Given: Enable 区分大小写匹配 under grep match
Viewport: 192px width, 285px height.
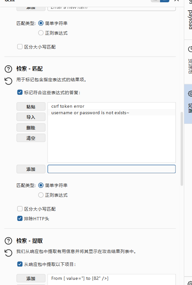Looking at the screenshot, I should (20, 209).
